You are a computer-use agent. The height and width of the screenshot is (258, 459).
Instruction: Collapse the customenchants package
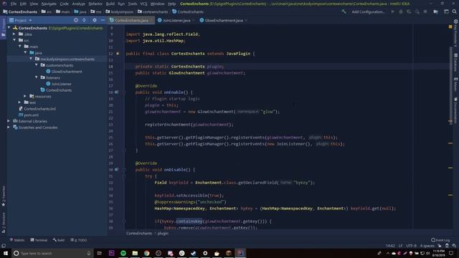pos(37,65)
